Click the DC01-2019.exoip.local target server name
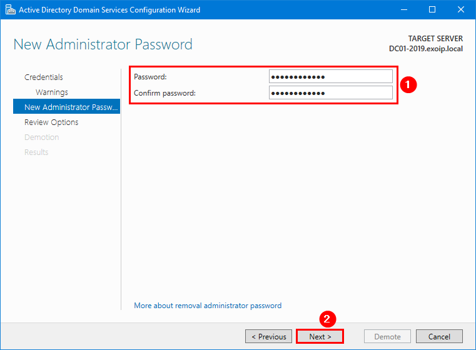This screenshot has width=476, height=350. click(425, 48)
